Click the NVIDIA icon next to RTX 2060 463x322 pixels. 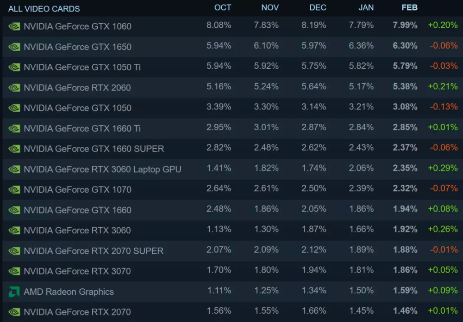pyautogui.click(x=14, y=87)
